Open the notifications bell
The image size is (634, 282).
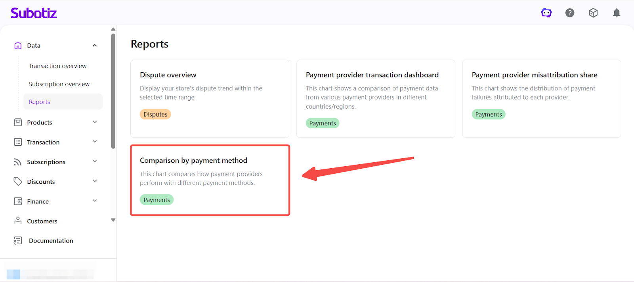coord(617,13)
